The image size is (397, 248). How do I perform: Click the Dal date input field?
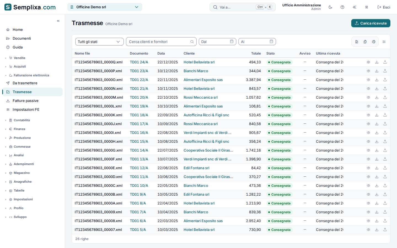(x=218, y=42)
